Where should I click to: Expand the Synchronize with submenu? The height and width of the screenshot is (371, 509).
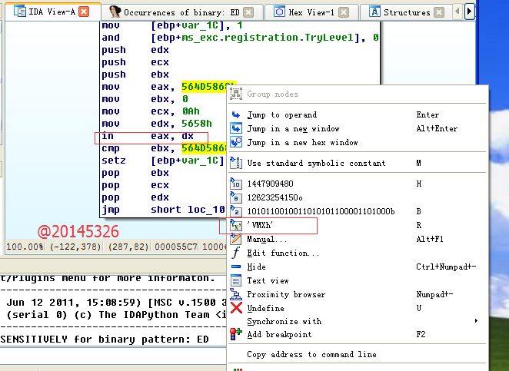pyautogui.click(x=284, y=322)
